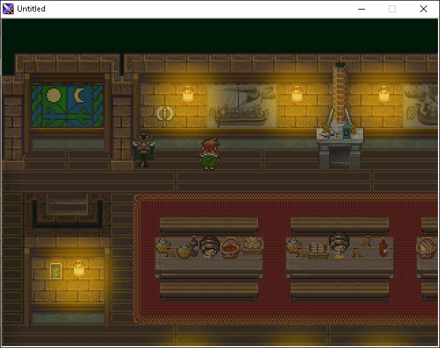Click the round emblem on the brick wall
This screenshot has height=348, width=440.
click(163, 114)
